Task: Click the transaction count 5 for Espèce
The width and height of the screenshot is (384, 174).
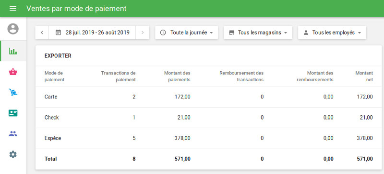Action: tap(134, 138)
